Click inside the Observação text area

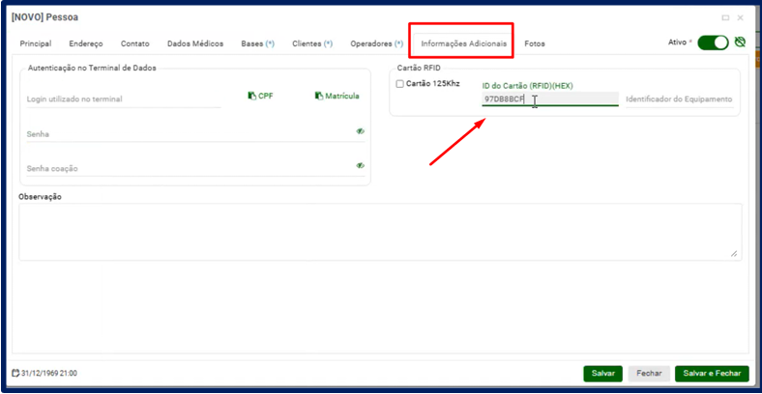click(x=379, y=231)
